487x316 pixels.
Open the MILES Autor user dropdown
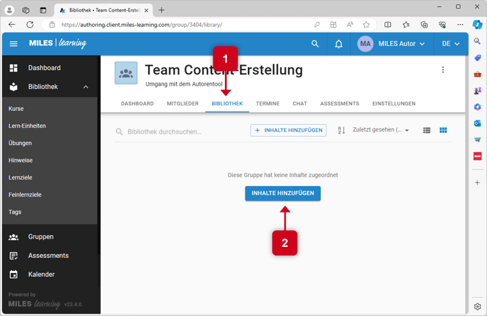coord(392,44)
